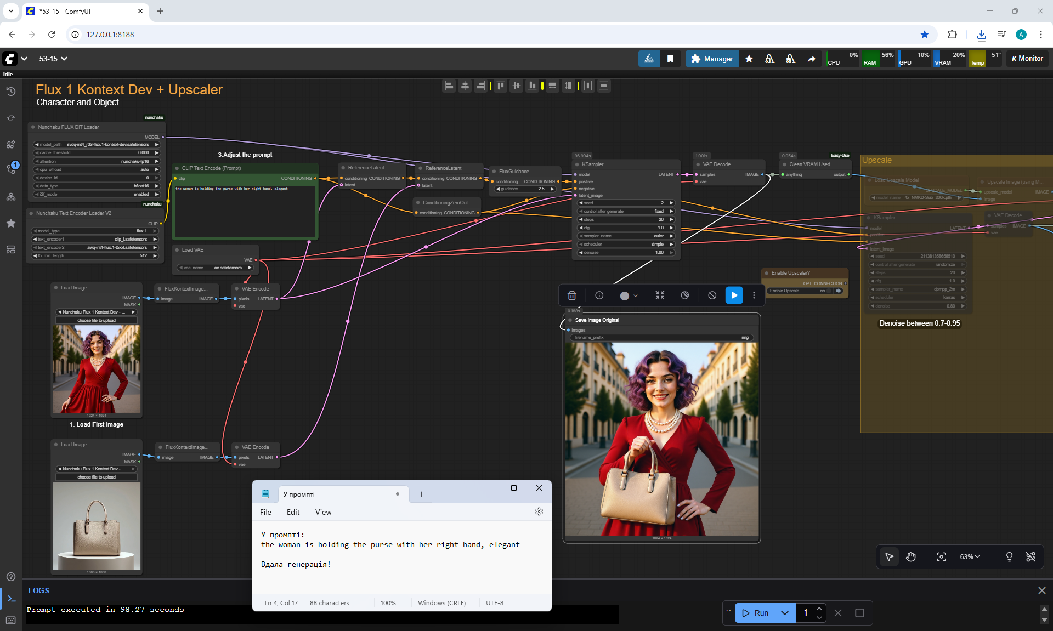
Task: Click the node info icon in selection toolbar
Action: click(599, 295)
